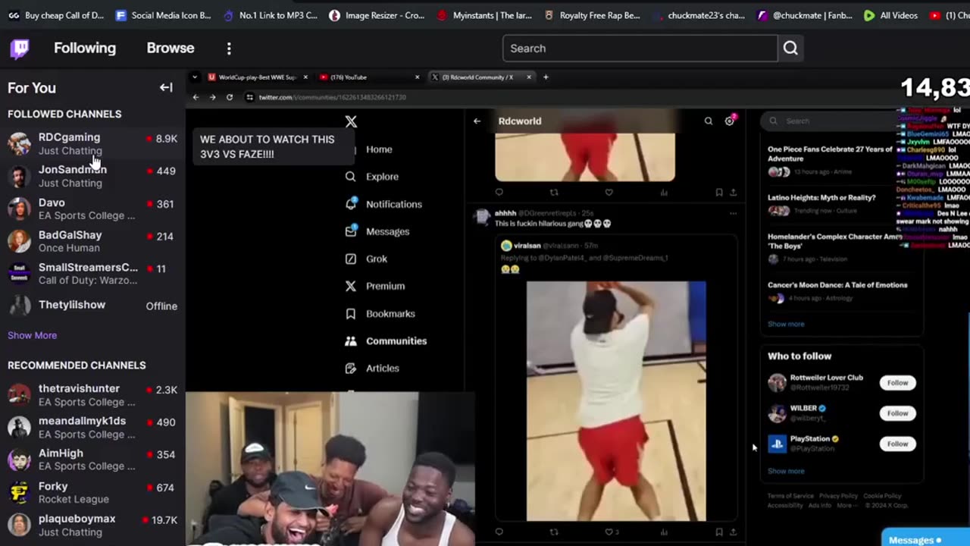Click the search magnifier button
This screenshot has width=970, height=546.
pos(790,49)
